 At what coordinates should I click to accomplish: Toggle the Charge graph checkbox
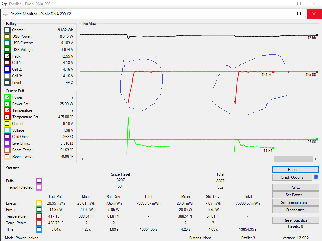(7, 30)
